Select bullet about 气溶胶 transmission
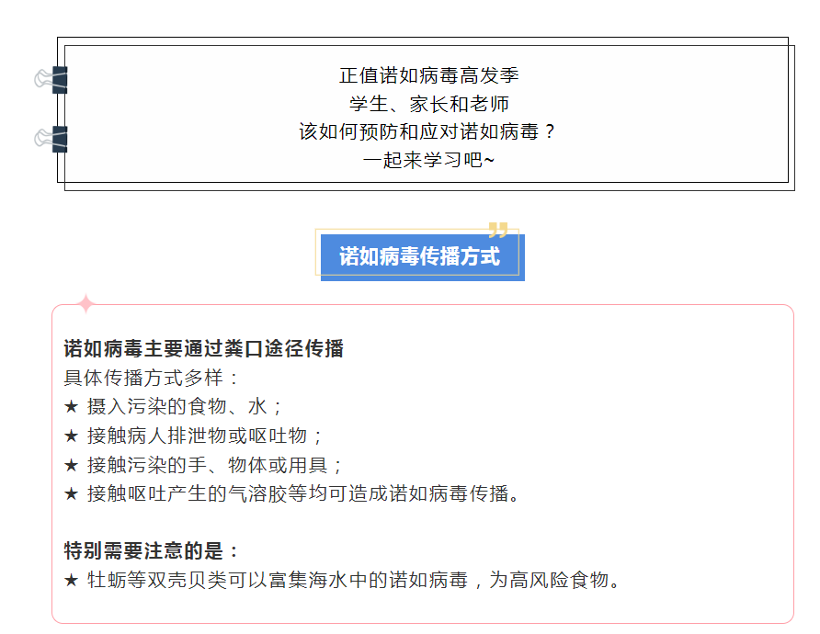Screen dimensions: 820x634 [292, 493]
